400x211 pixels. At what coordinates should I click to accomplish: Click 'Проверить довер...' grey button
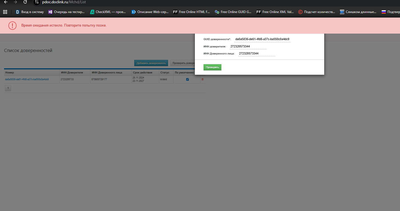pos(183,63)
